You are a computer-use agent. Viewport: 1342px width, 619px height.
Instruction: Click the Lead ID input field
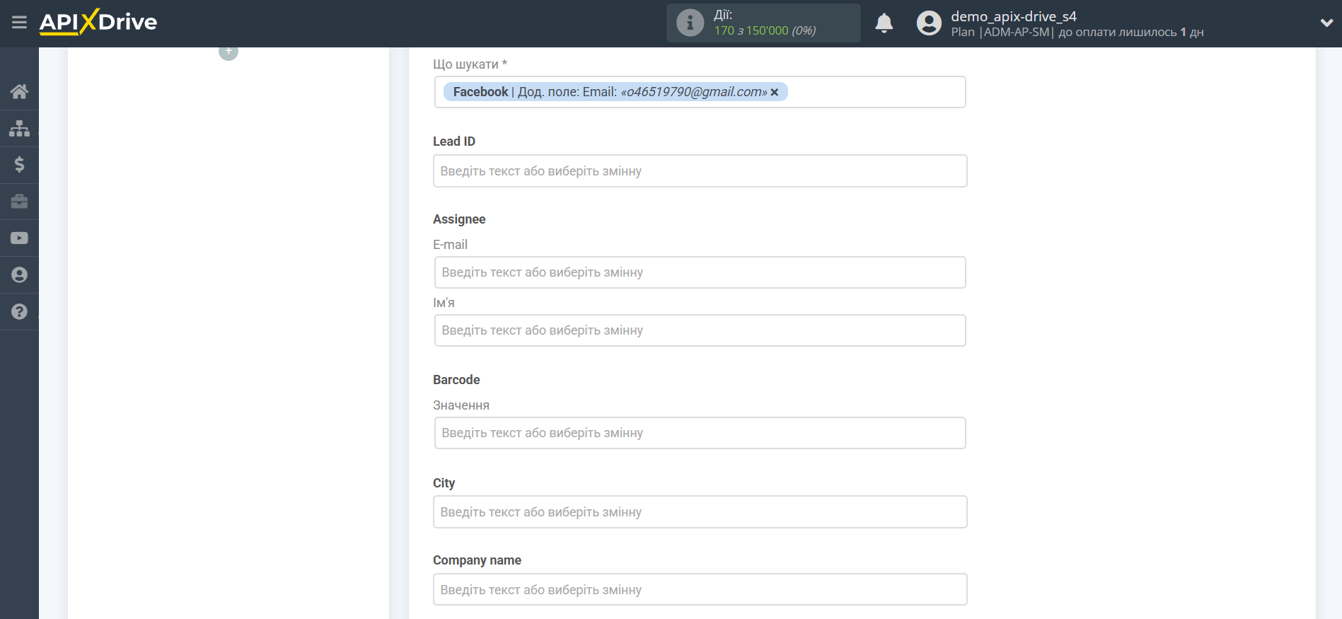point(700,171)
